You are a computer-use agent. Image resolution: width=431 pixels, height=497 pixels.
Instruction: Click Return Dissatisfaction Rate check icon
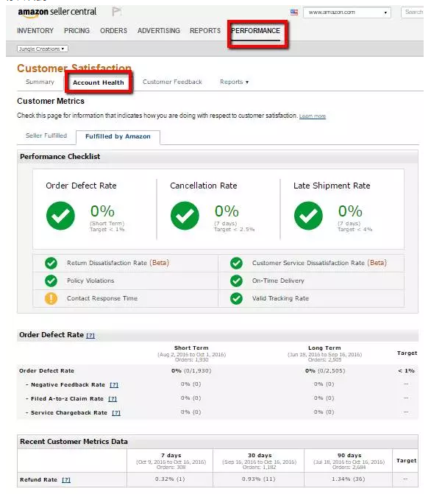click(51, 263)
